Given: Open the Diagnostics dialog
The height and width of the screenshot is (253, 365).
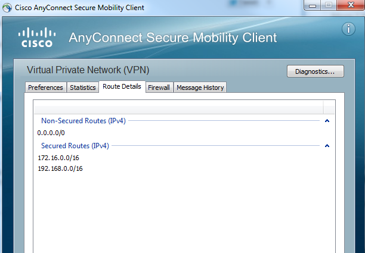Looking at the screenshot, I should pyautogui.click(x=315, y=71).
